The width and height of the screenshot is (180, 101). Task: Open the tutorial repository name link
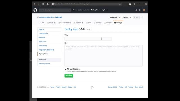click(x=58, y=17)
